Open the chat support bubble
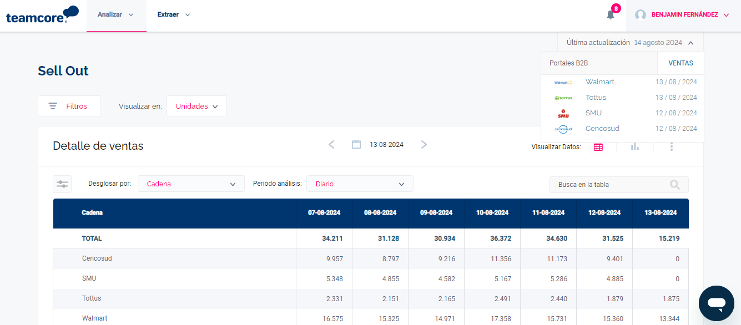Screen dimensions: 741x325 [716, 303]
